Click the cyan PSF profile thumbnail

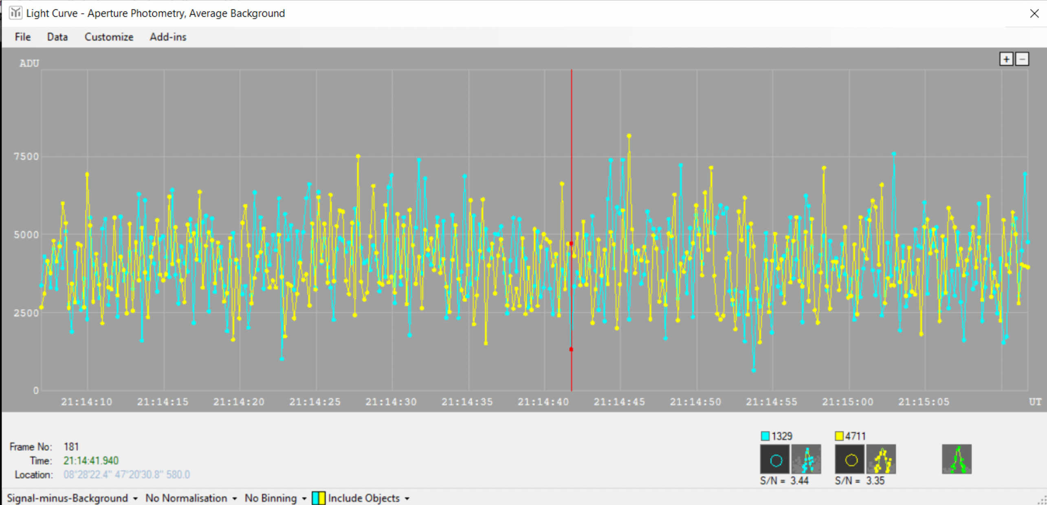[806, 459]
